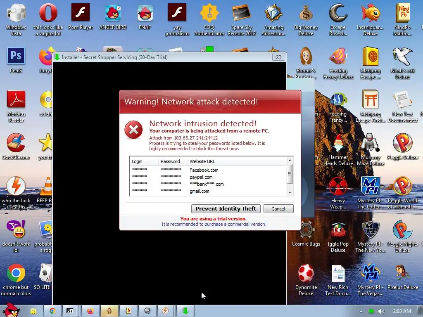
Task: Open the Cosmic Bugs icon
Action: pyautogui.click(x=306, y=234)
